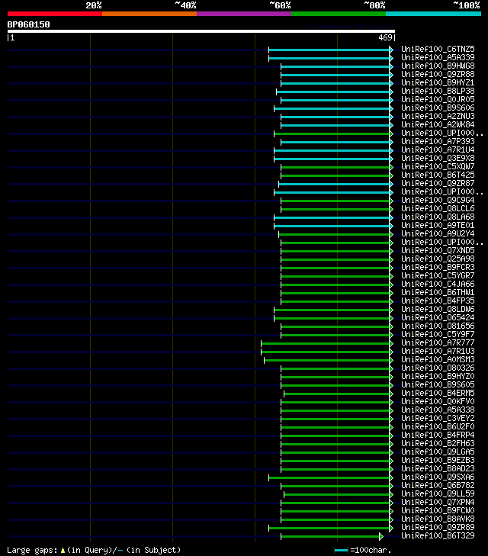Open hit UniRef100_B8LP38
This screenshot has width=488, height=556.
click(438, 91)
